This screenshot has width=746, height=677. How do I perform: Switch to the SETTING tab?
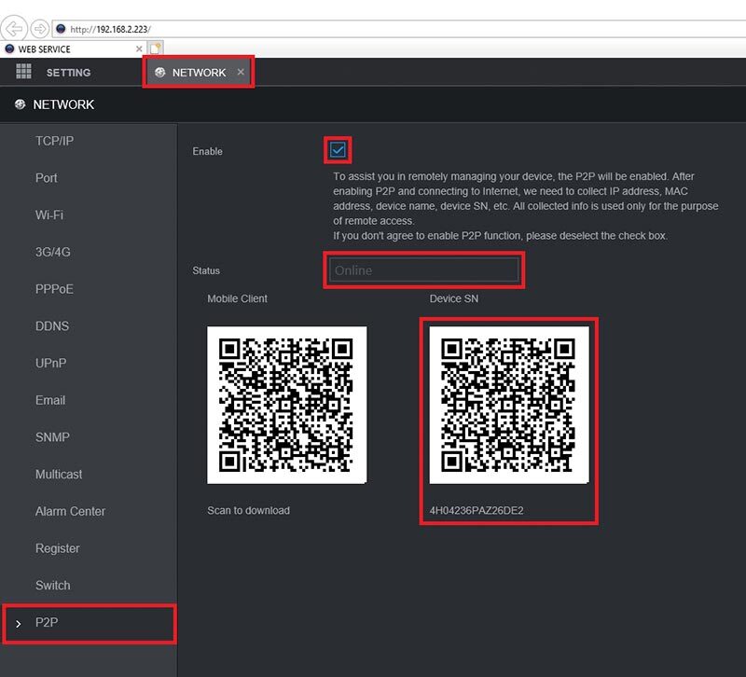(70, 72)
